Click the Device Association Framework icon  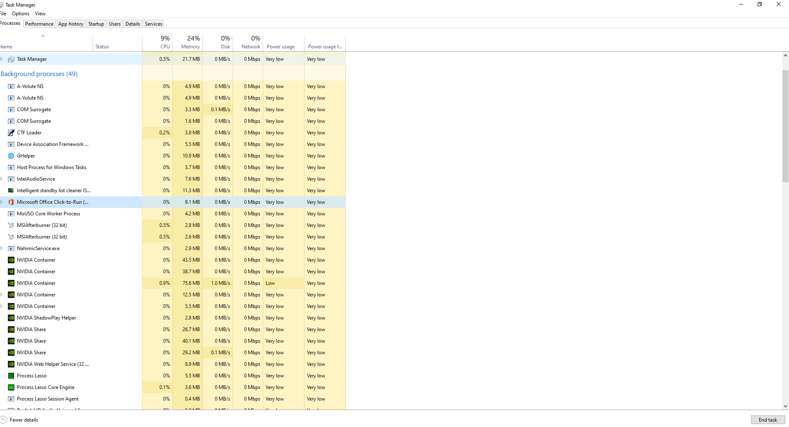coord(11,144)
